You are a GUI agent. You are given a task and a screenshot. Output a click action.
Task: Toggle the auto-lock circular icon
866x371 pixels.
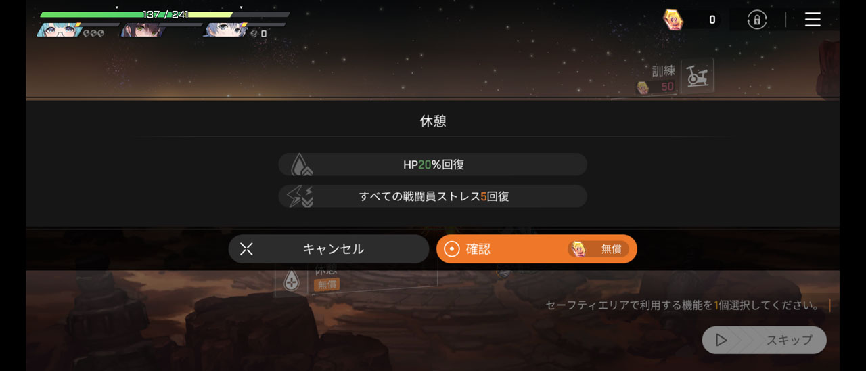click(756, 20)
